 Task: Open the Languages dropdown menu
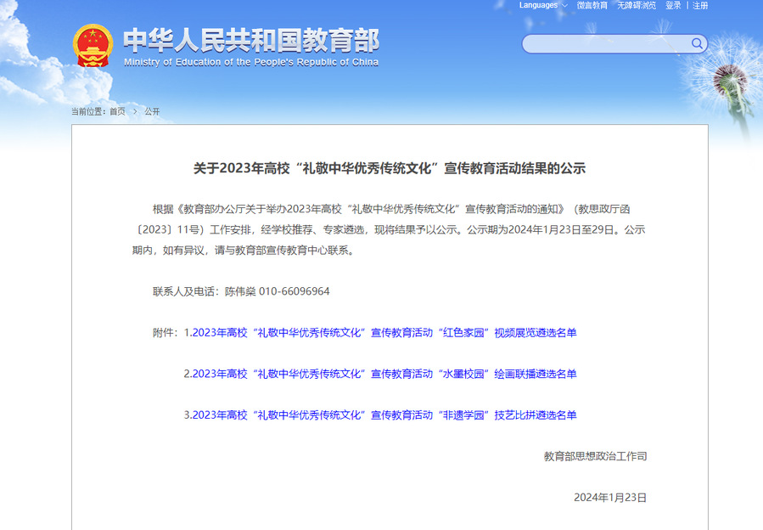(538, 5)
